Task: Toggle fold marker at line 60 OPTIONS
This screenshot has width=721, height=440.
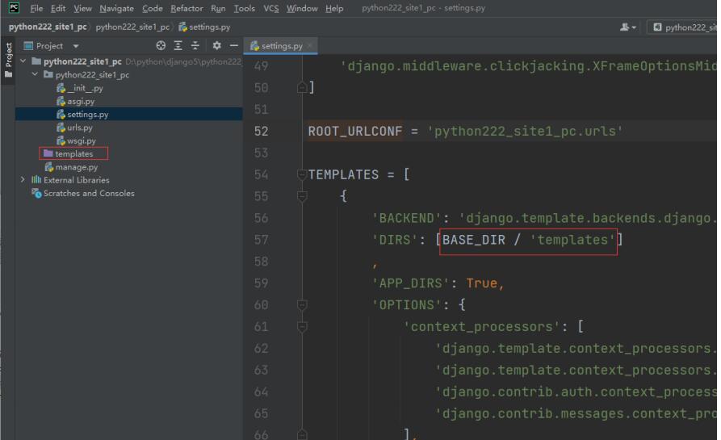Action: 302,305
